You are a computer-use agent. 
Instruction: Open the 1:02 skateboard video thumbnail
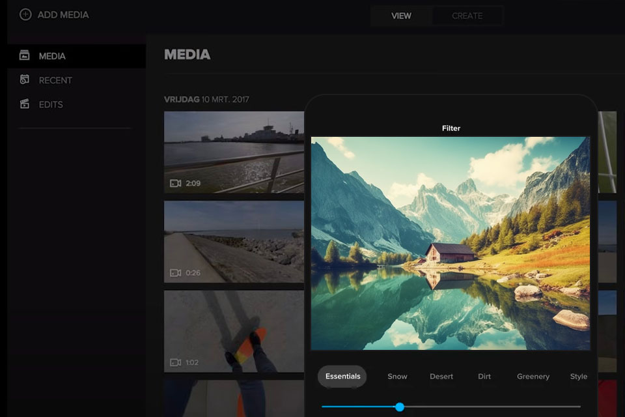(x=234, y=331)
